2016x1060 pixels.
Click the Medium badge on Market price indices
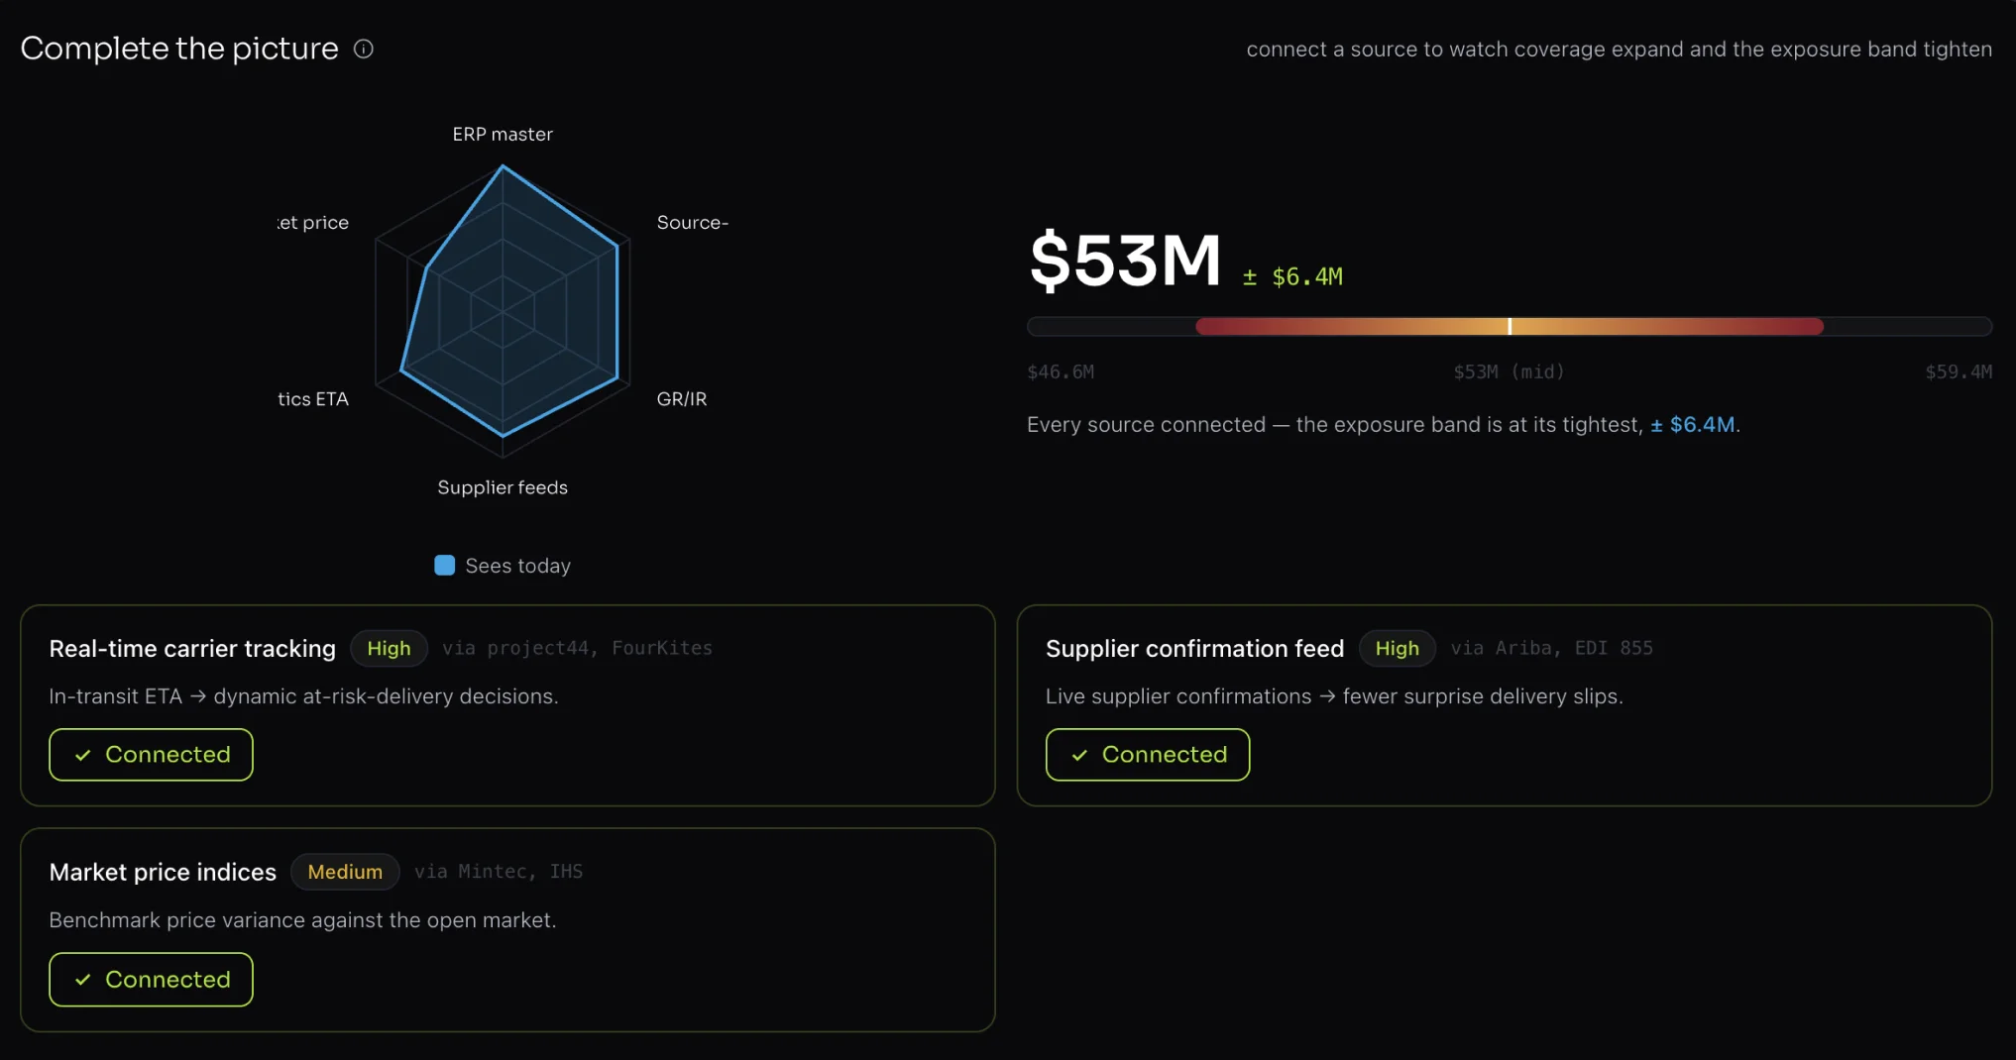click(x=345, y=872)
